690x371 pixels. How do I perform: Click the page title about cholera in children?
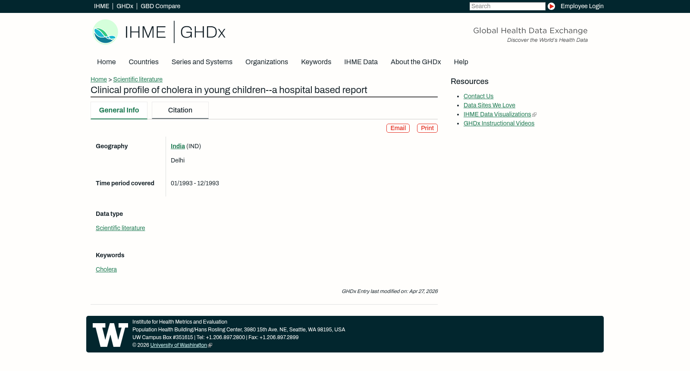click(x=229, y=90)
